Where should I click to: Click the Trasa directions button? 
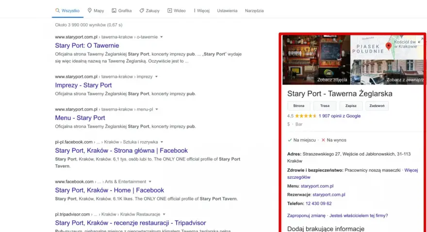325,106
